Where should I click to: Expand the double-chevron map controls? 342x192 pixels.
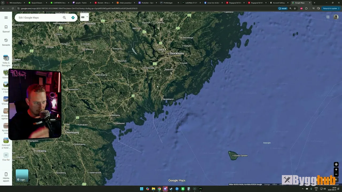point(336,180)
